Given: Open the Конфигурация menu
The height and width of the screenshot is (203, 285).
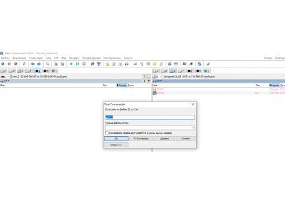Looking at the screenshot, I should click(91, 58).
